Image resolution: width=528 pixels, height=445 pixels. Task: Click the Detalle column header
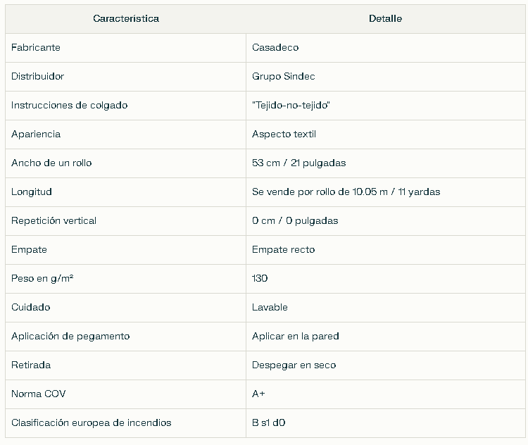tap(385, 18)
